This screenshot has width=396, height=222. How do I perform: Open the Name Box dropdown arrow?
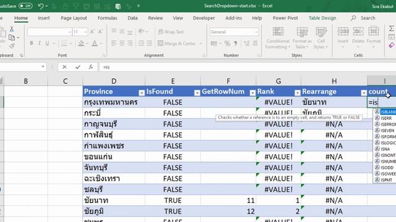coord(43,67)
